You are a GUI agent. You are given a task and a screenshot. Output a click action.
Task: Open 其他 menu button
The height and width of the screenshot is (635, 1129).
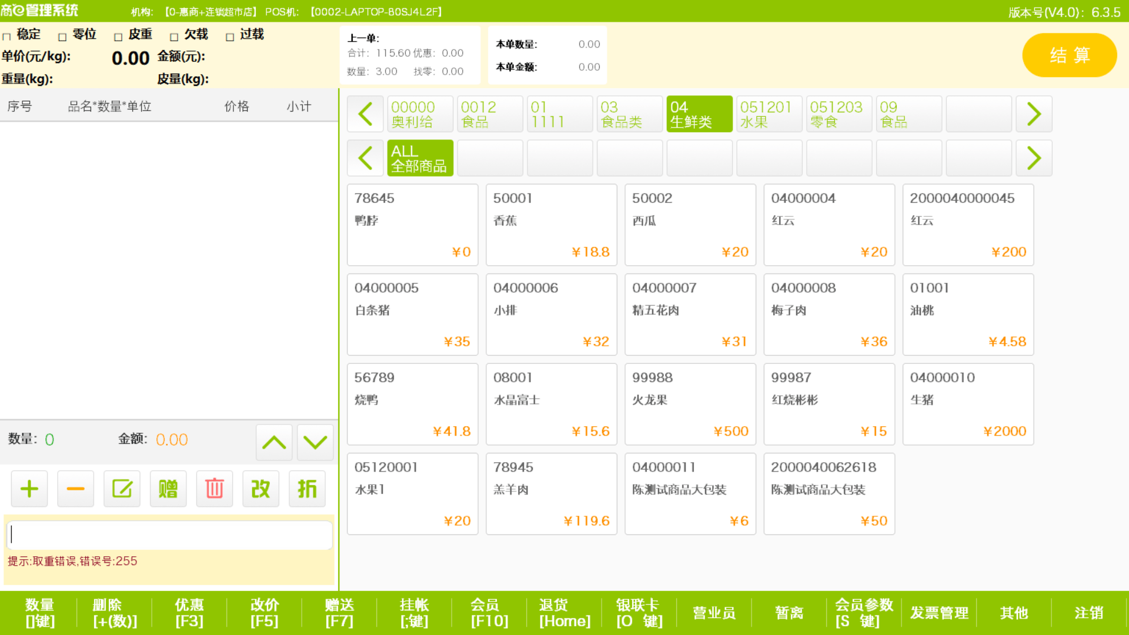click(1014, 613)
